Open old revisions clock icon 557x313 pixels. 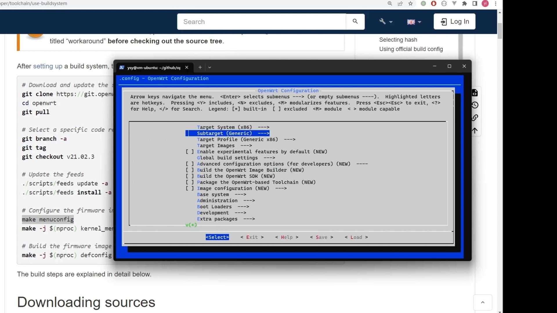475,105
